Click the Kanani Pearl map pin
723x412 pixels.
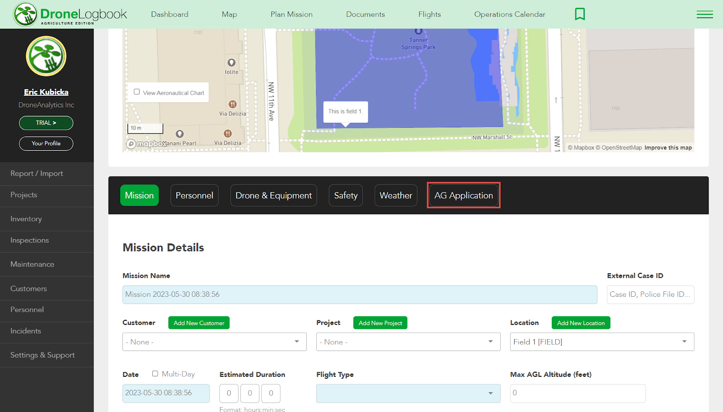coord(179,134)
